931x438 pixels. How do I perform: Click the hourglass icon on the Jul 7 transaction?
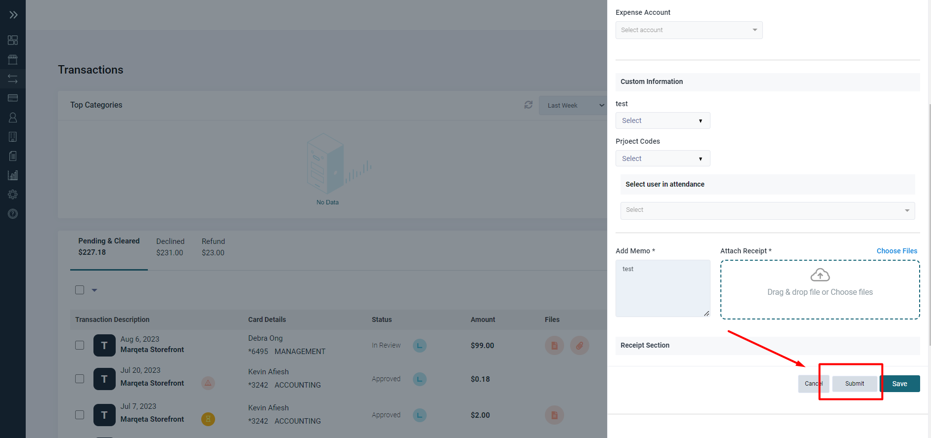point(208,419)
